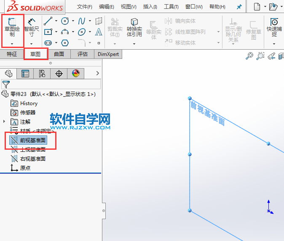Image resolution: width=284 pixels, height=241 pixels.
Task: Open the 视图(V) menu
Action: pyautogui.click(x=129, y=7)
